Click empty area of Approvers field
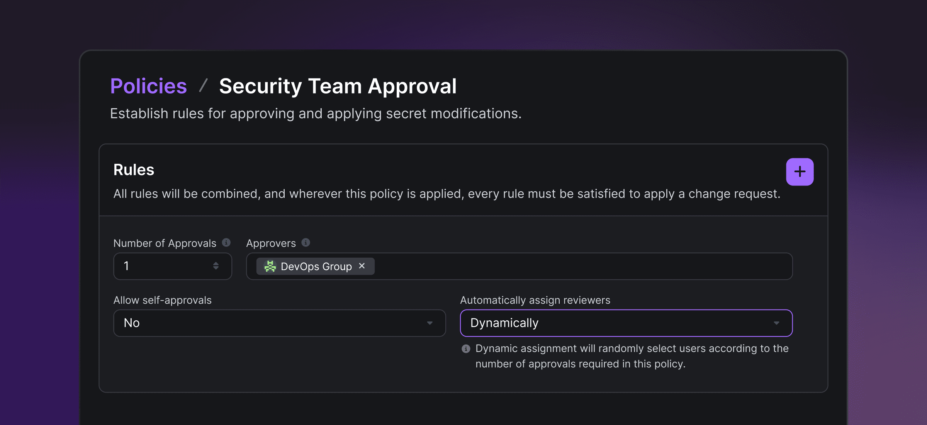Image resolution: width=927 pixels, height=425 pixels. (579, 266)
